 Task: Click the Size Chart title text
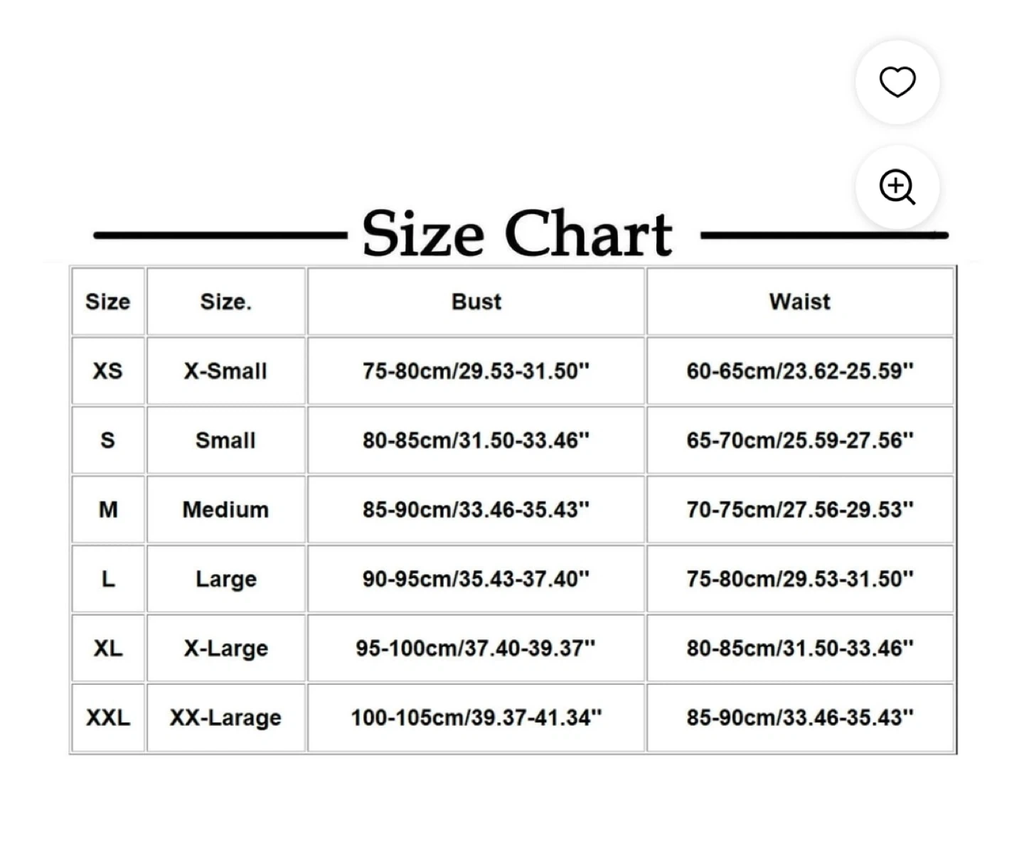pos(517,233)
